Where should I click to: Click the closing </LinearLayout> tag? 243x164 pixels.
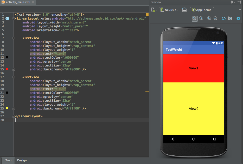(29, 116)
